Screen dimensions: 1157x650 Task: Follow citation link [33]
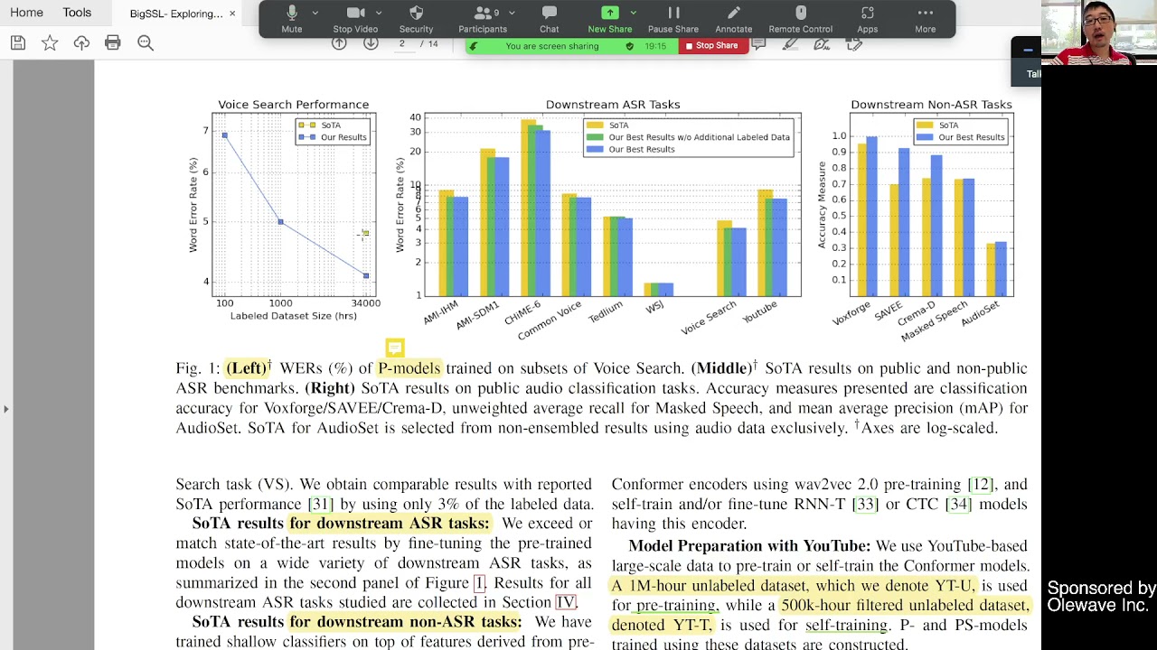coord(866,504)
